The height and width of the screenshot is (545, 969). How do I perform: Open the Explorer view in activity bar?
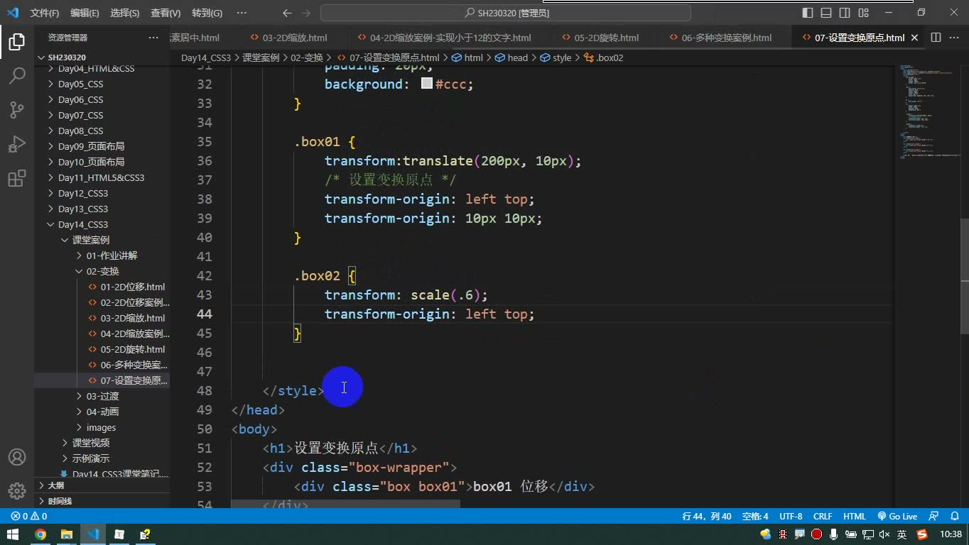17,42
